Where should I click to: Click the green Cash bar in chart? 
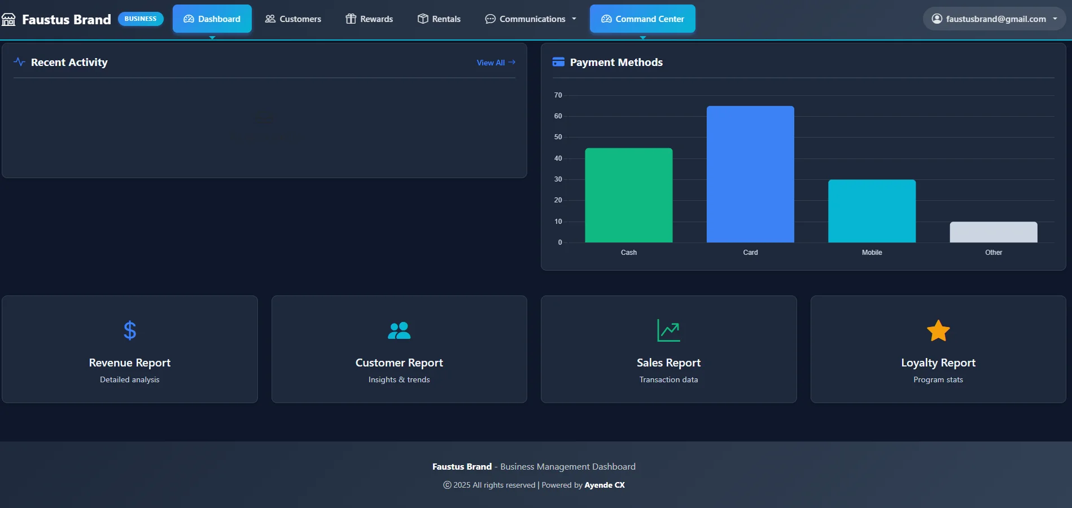(x=628, y=195)
